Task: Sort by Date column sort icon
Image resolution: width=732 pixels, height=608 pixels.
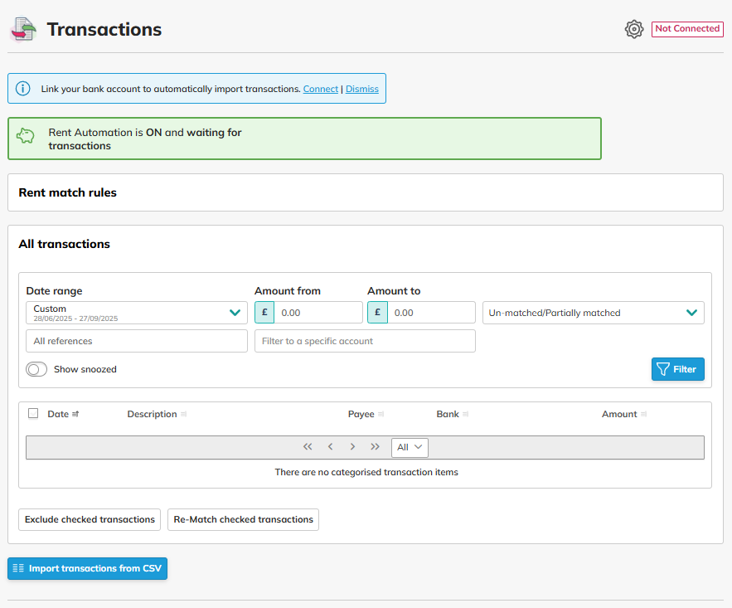Action: click(75, 414)
